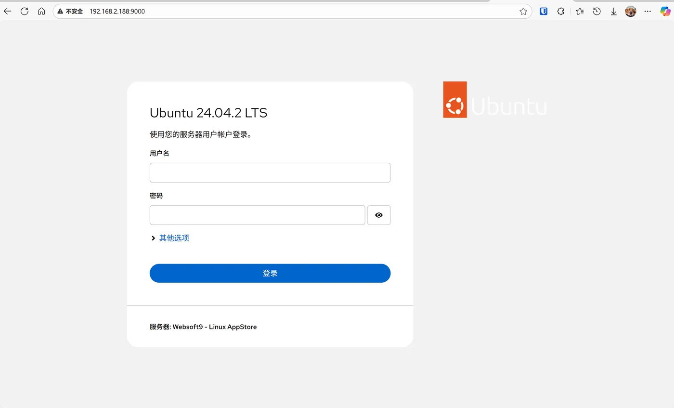
Task: Click the 密码 label
Action: click(156, 196)
